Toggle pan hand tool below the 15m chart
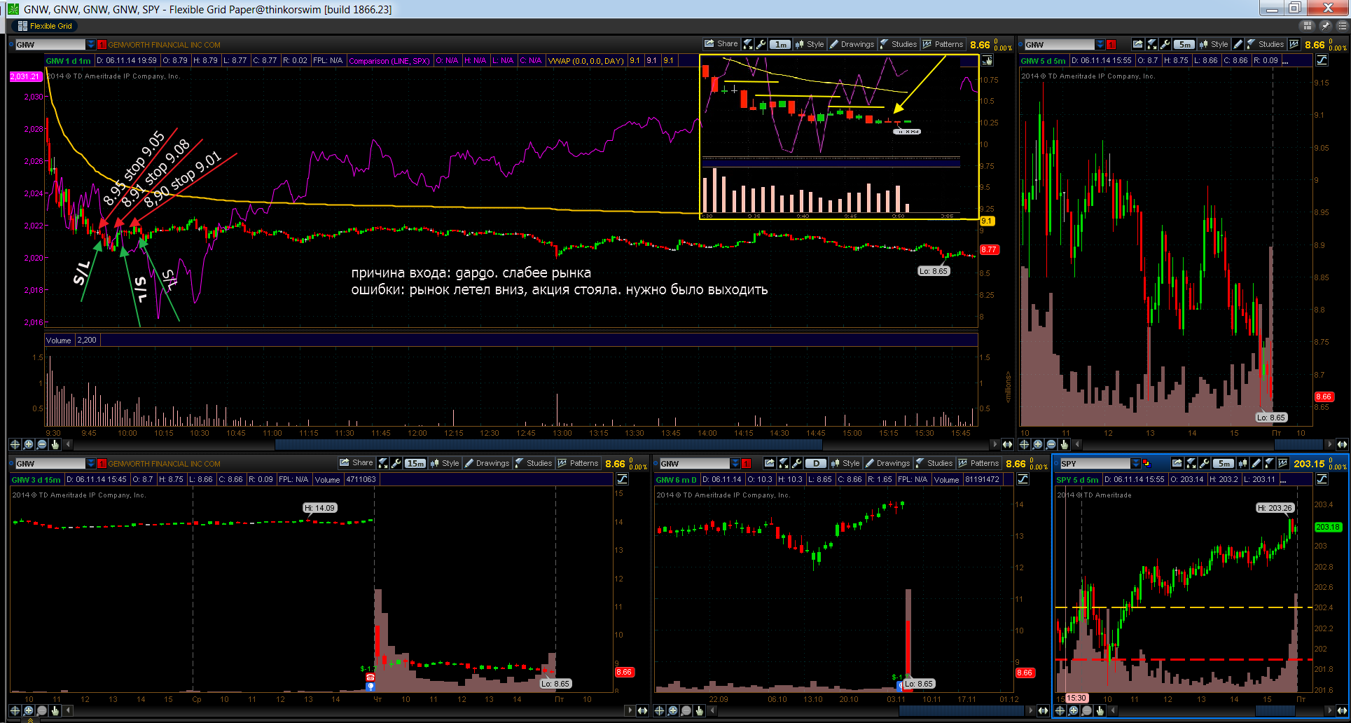Image resolution: width=1351 pixels, height=723 pixels. [x=55, y=710]
